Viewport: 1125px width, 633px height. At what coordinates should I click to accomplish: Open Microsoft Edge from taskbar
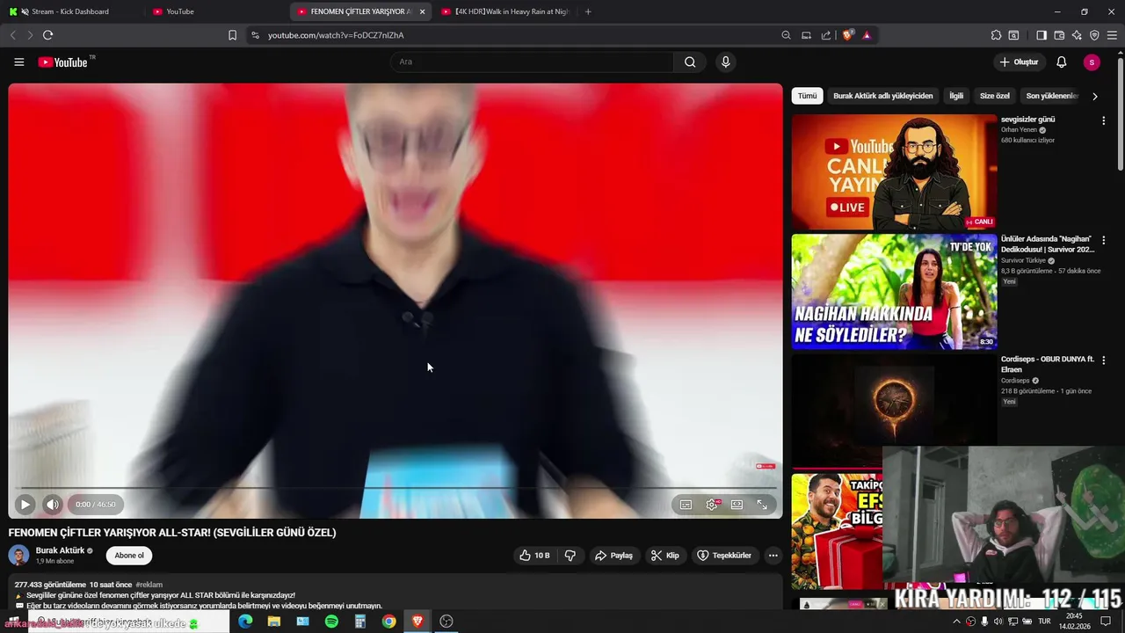[x=245, y=622]
